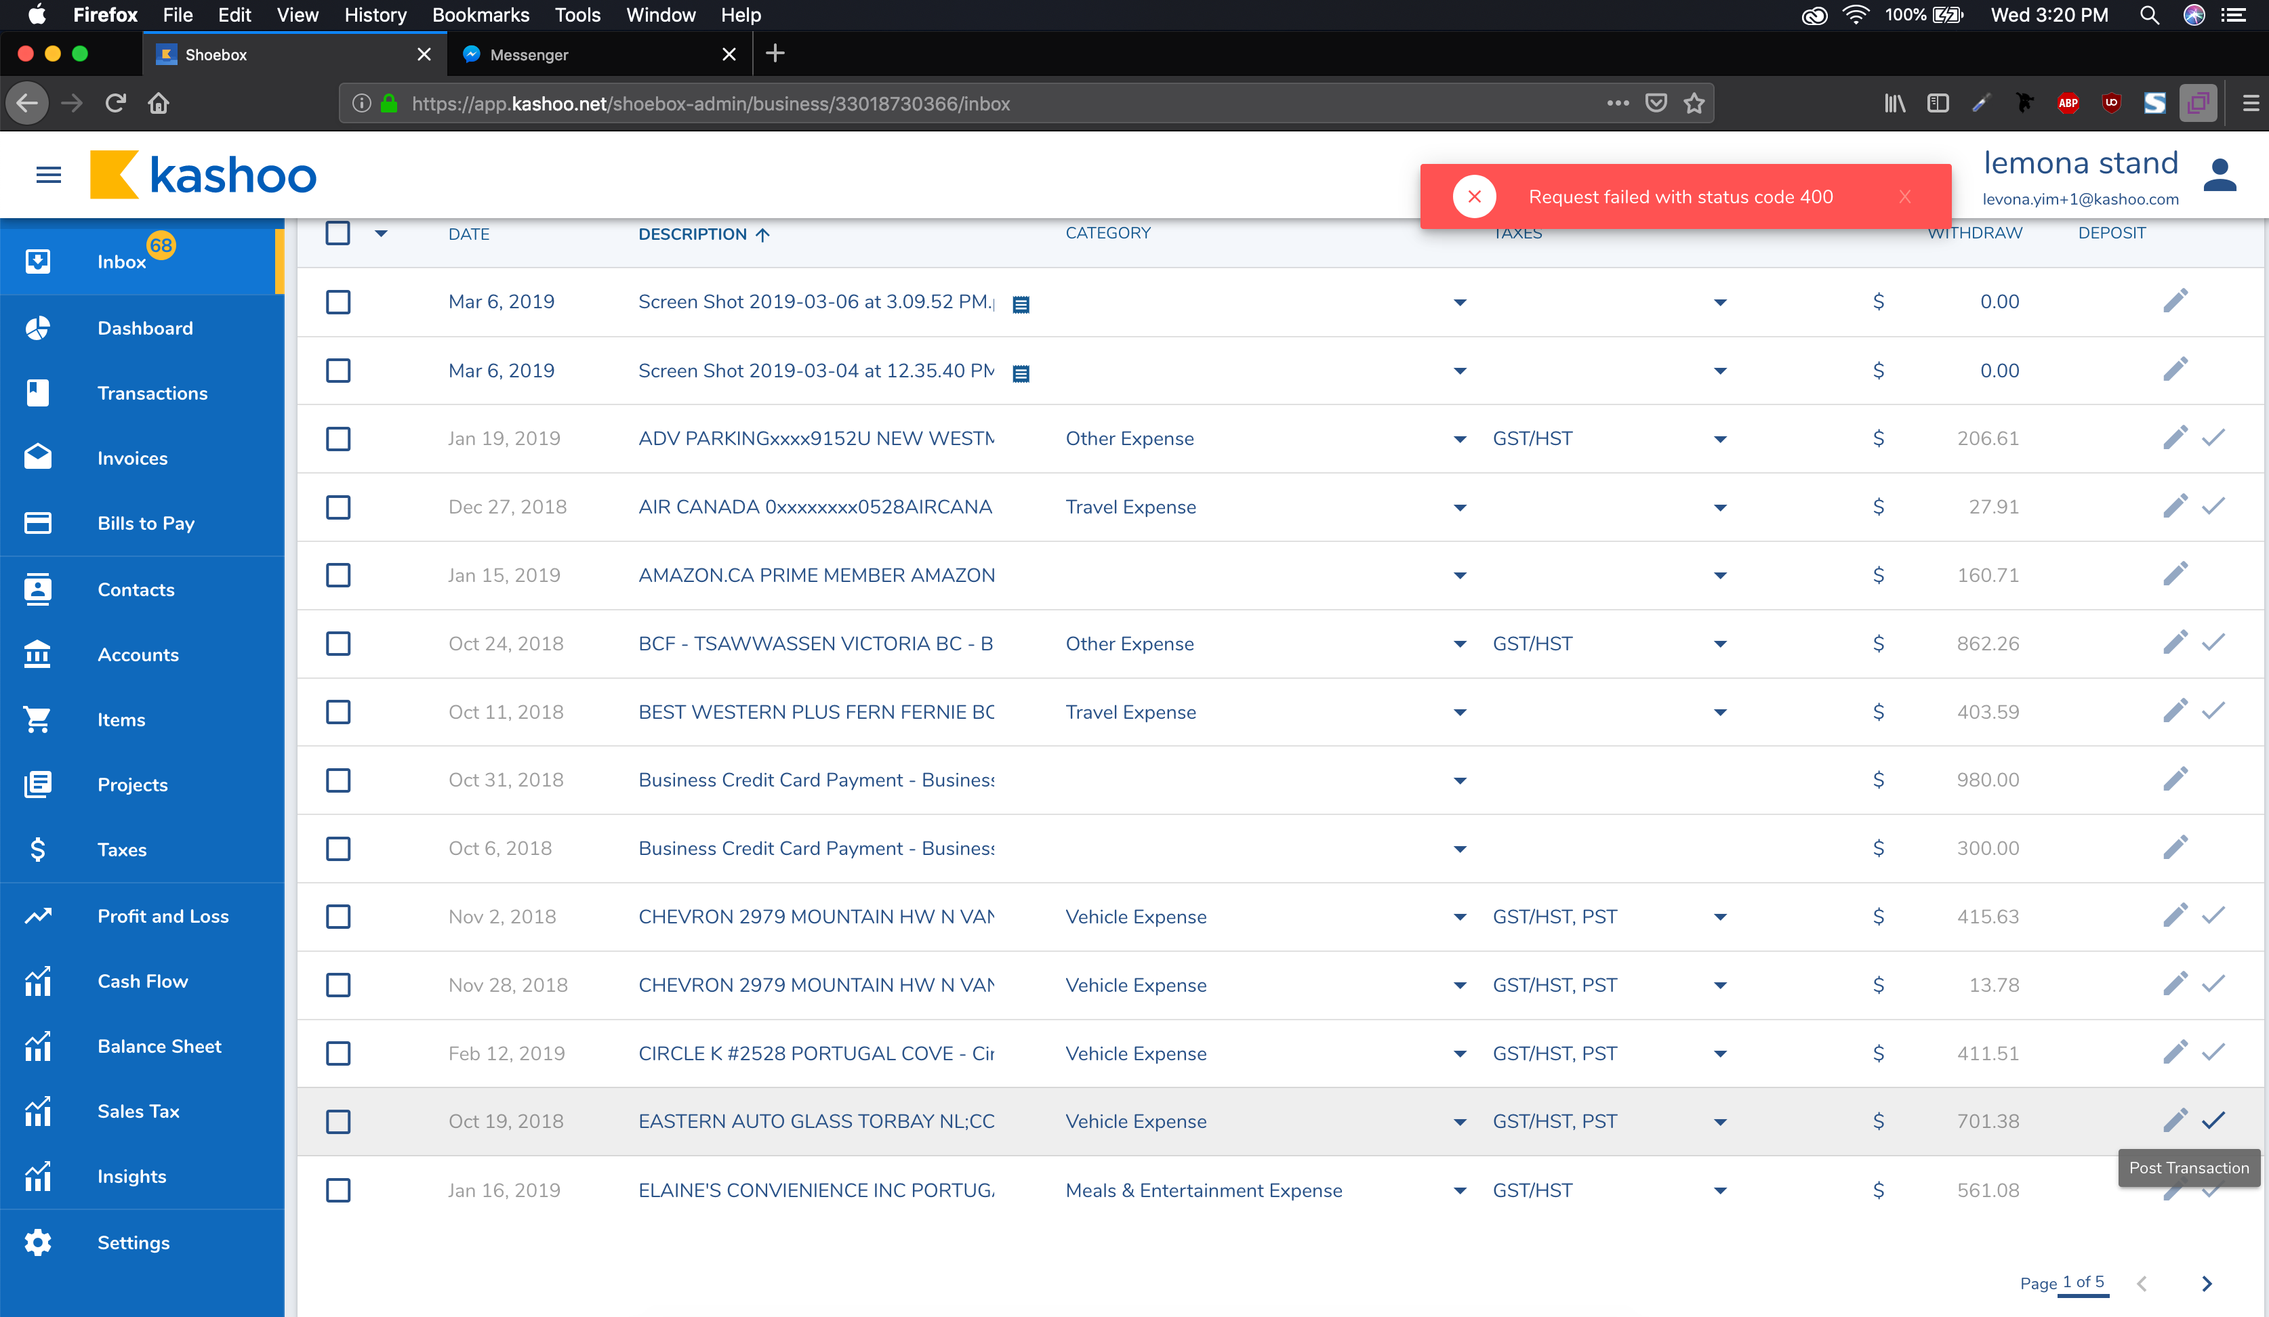This screenshot has height=1317, width=2269.
Task: Click the user profile avatar icon
Action: pos(2220,175)
